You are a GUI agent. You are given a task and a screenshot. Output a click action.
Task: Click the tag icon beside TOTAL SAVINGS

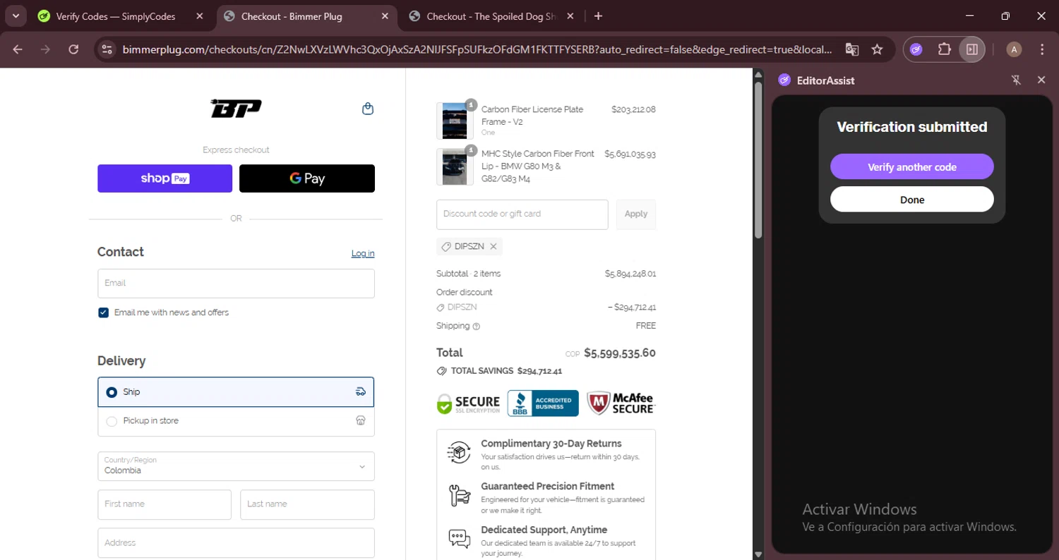(x=442, y=371)
